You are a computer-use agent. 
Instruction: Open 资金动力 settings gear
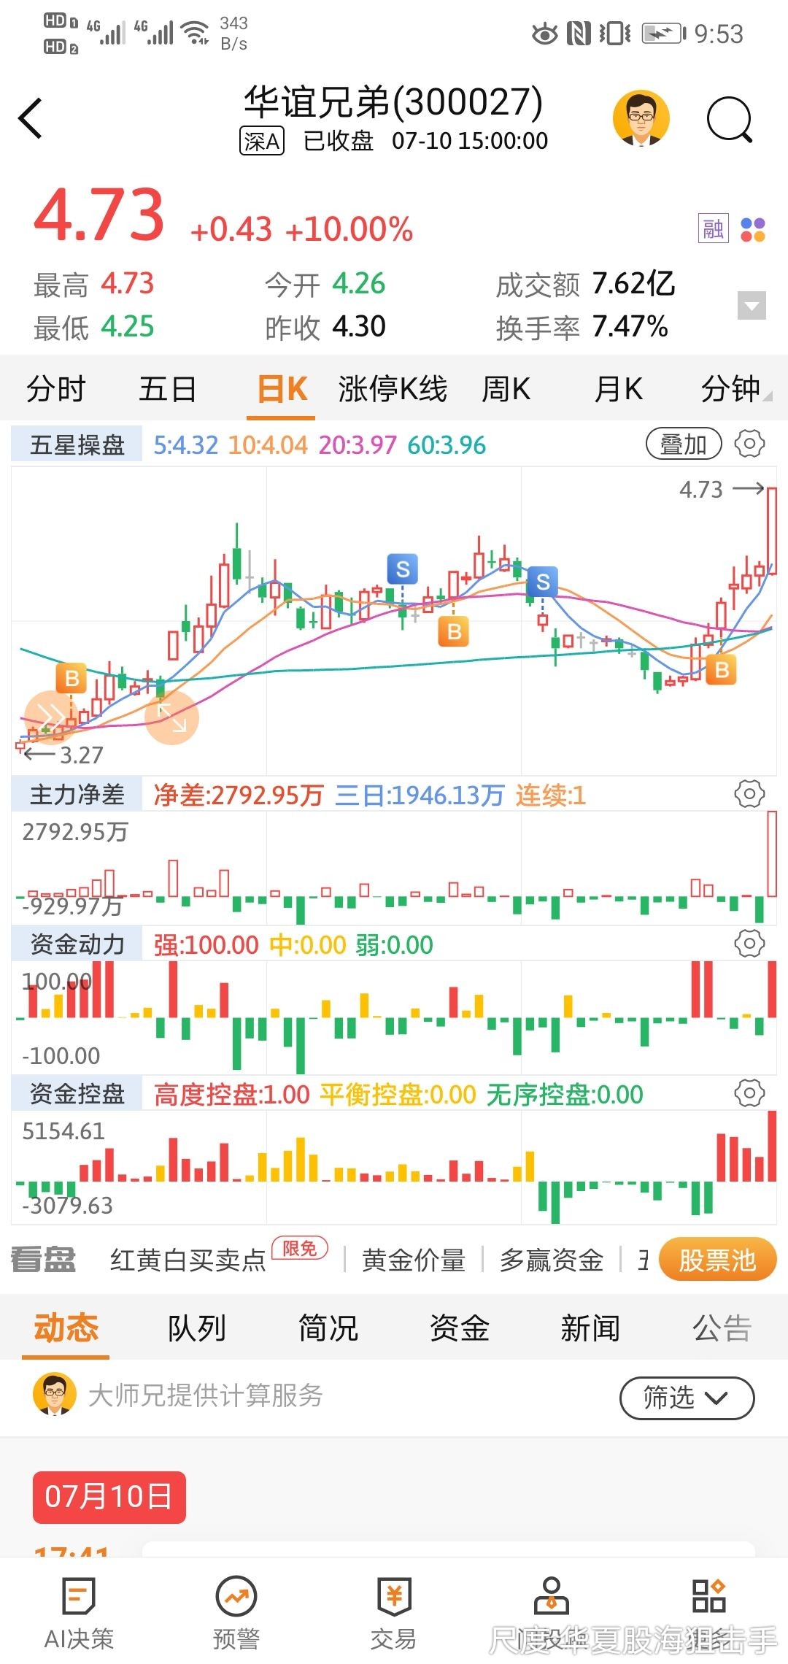tap(749, 944)
